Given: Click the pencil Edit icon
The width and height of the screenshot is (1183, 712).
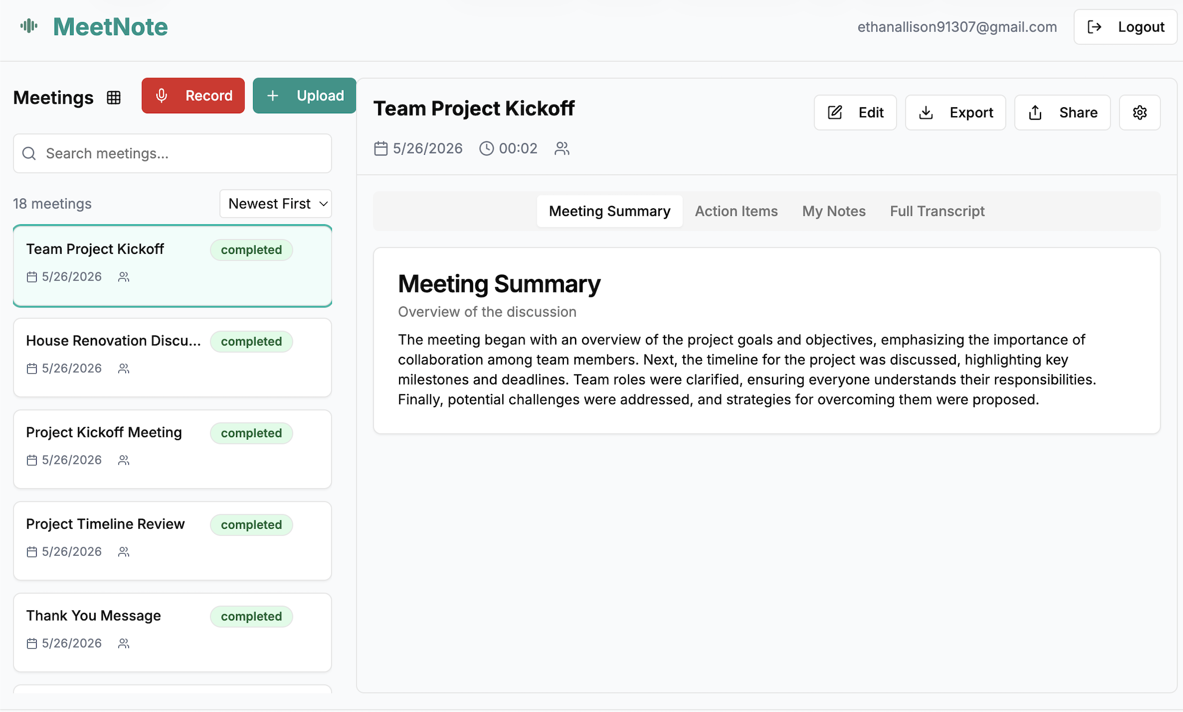Looking at the screenshot, I should click(835, 113).
